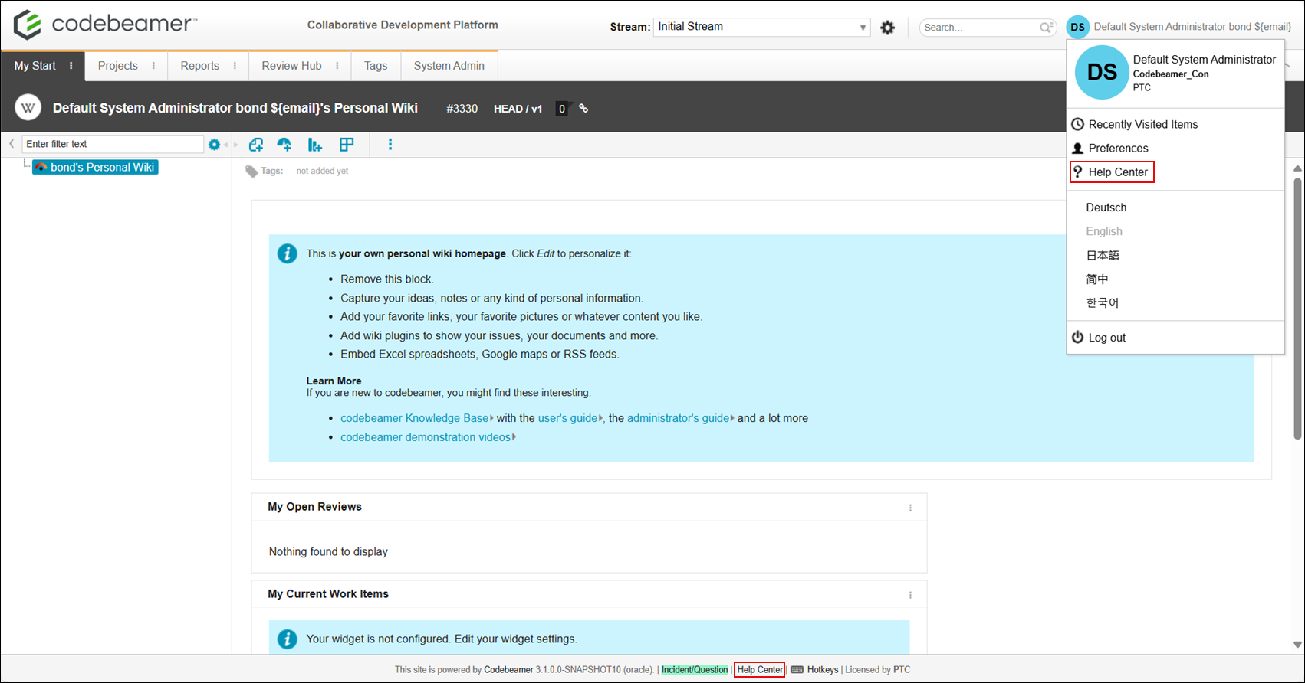Select bond's Personal Wiki tree node
The height and width of the screenshot is (683, 1305).
tap(95, 167)
